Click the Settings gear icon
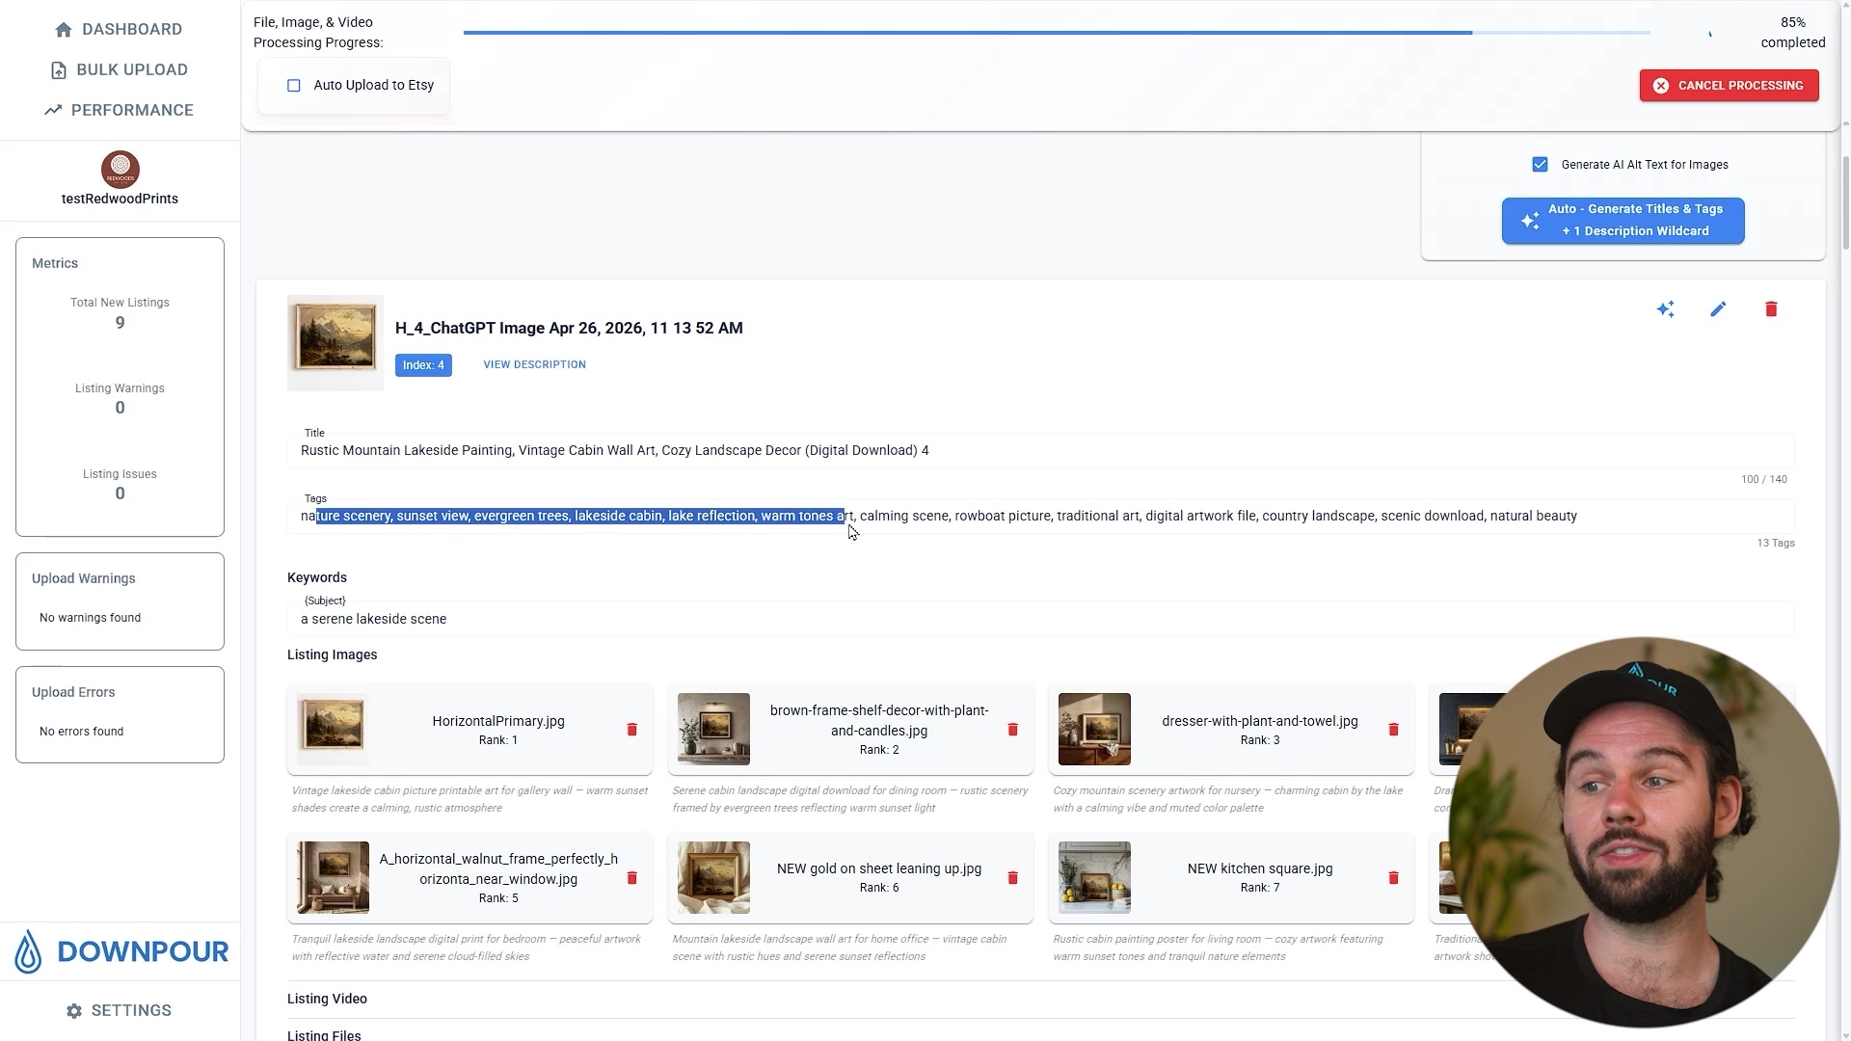 (74, 1011)
